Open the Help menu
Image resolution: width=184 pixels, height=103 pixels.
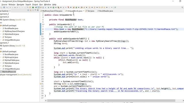tap(54, 5)
